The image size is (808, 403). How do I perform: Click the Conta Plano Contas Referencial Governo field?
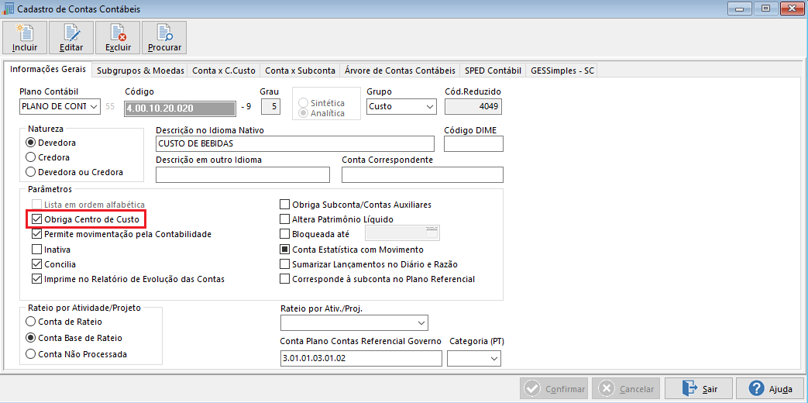361,358
